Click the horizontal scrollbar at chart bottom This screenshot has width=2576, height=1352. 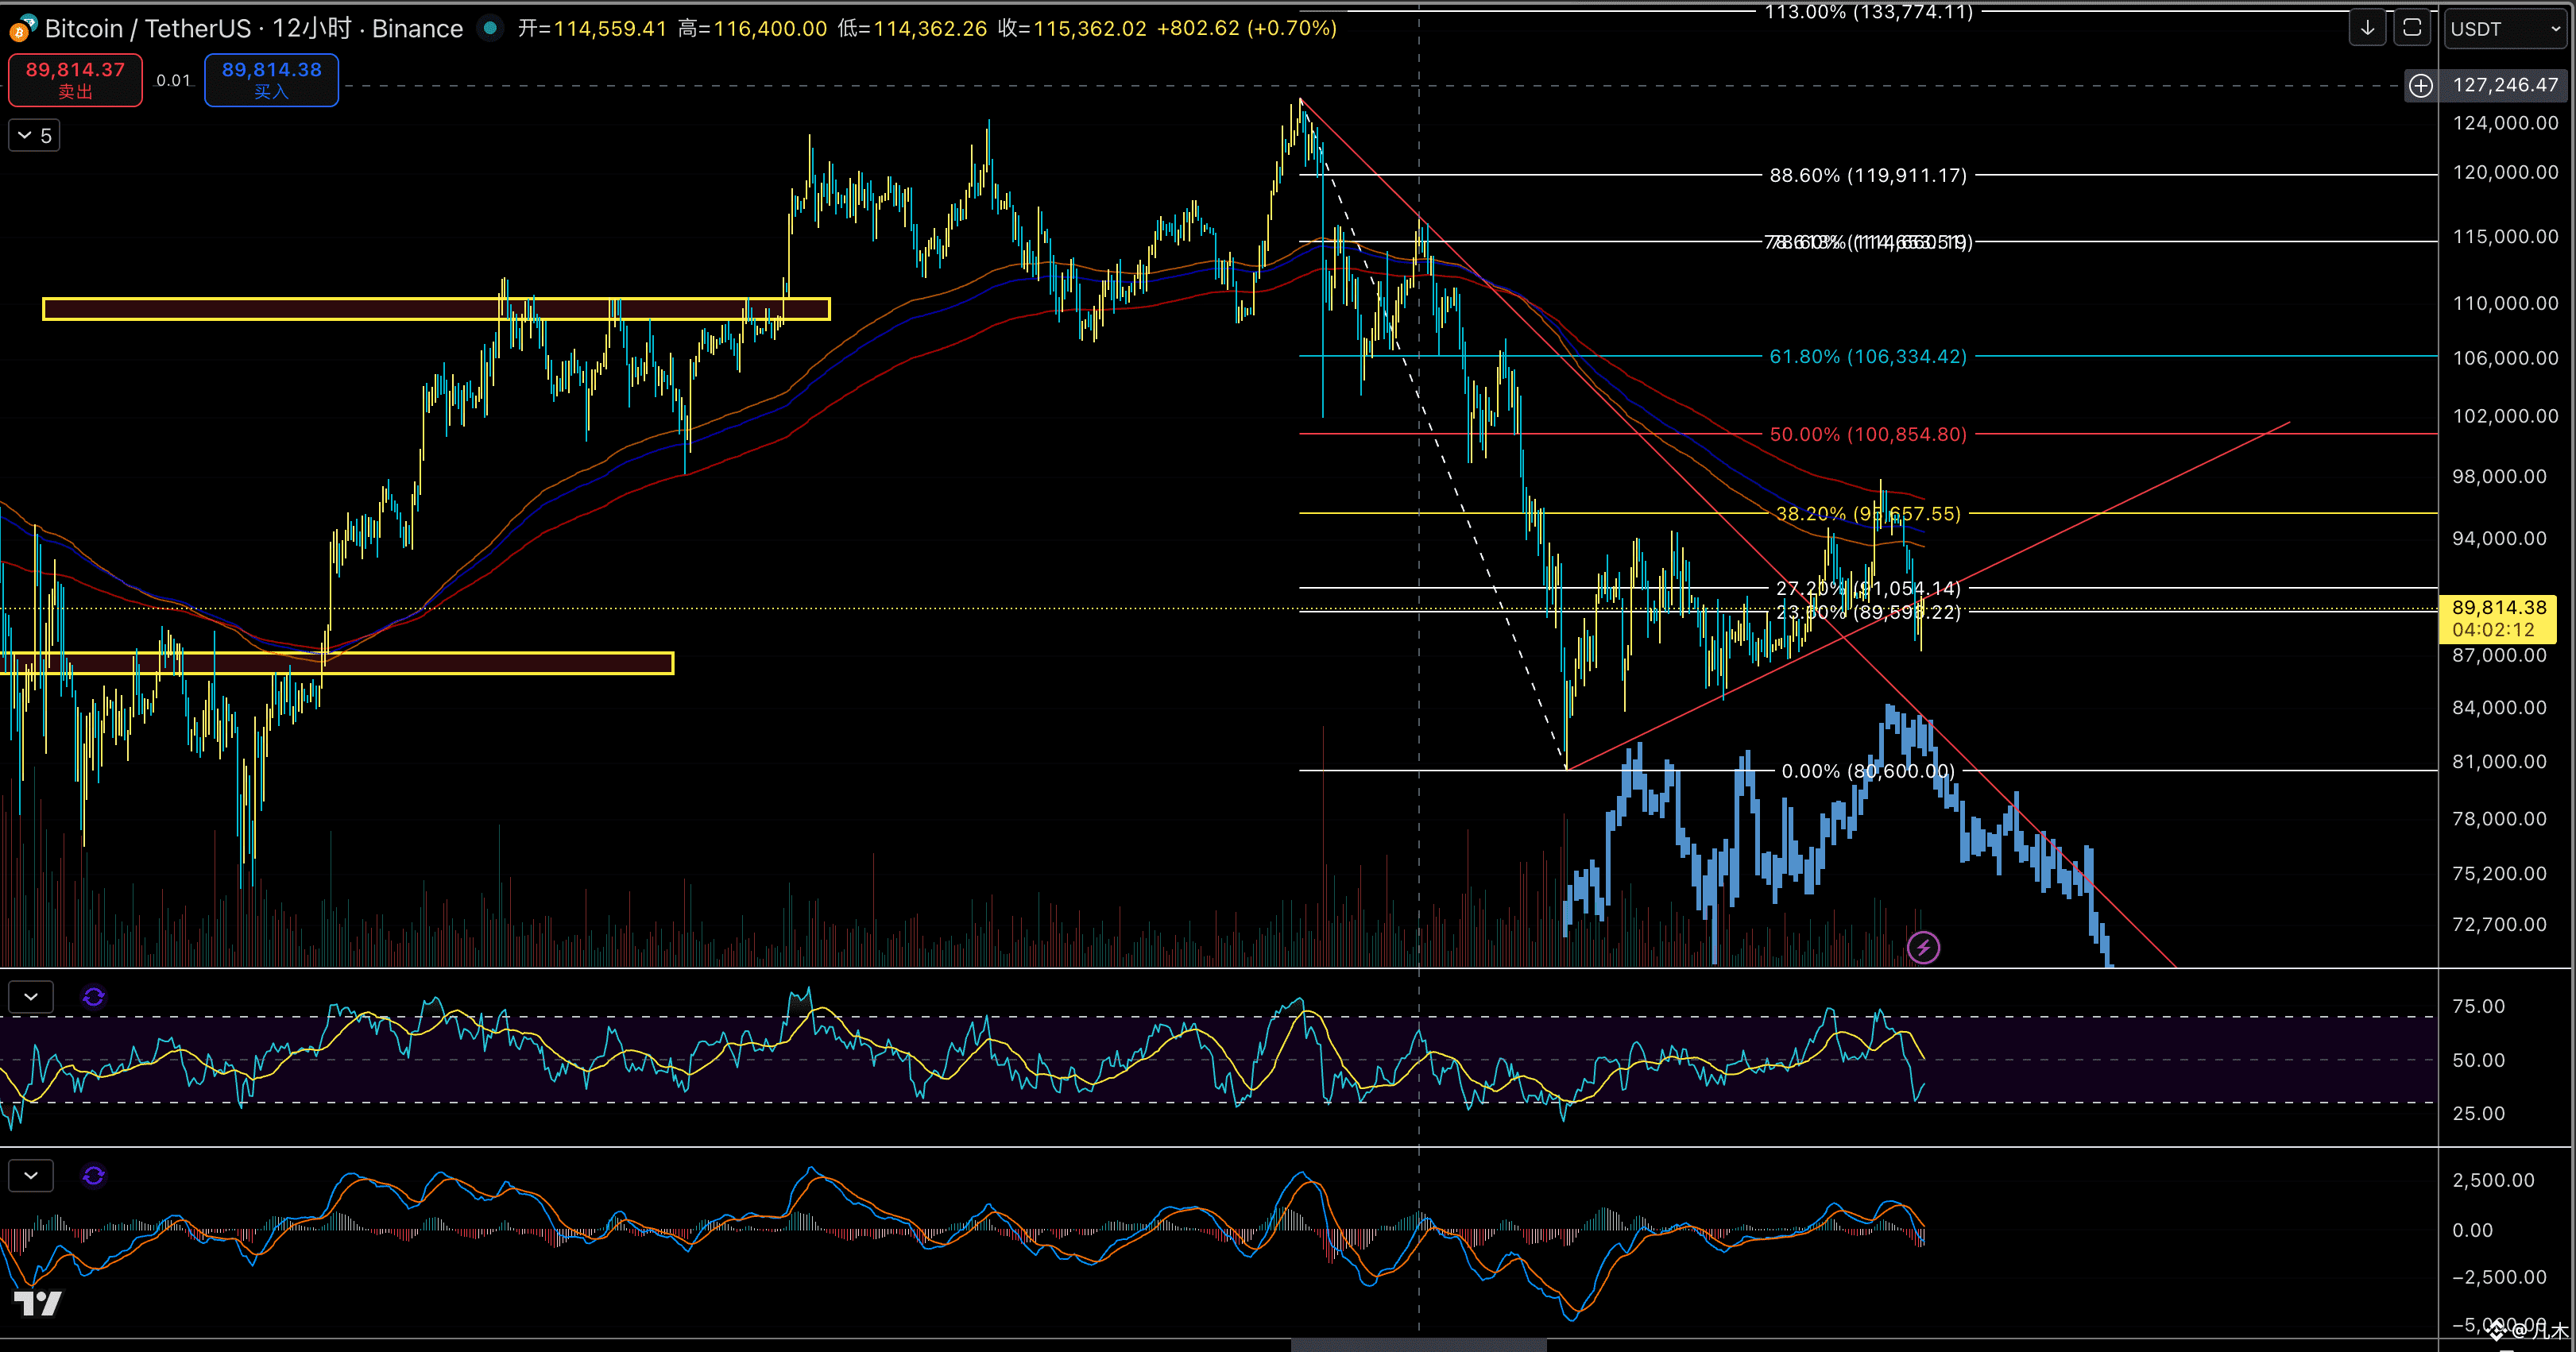pos(1418,1345)
